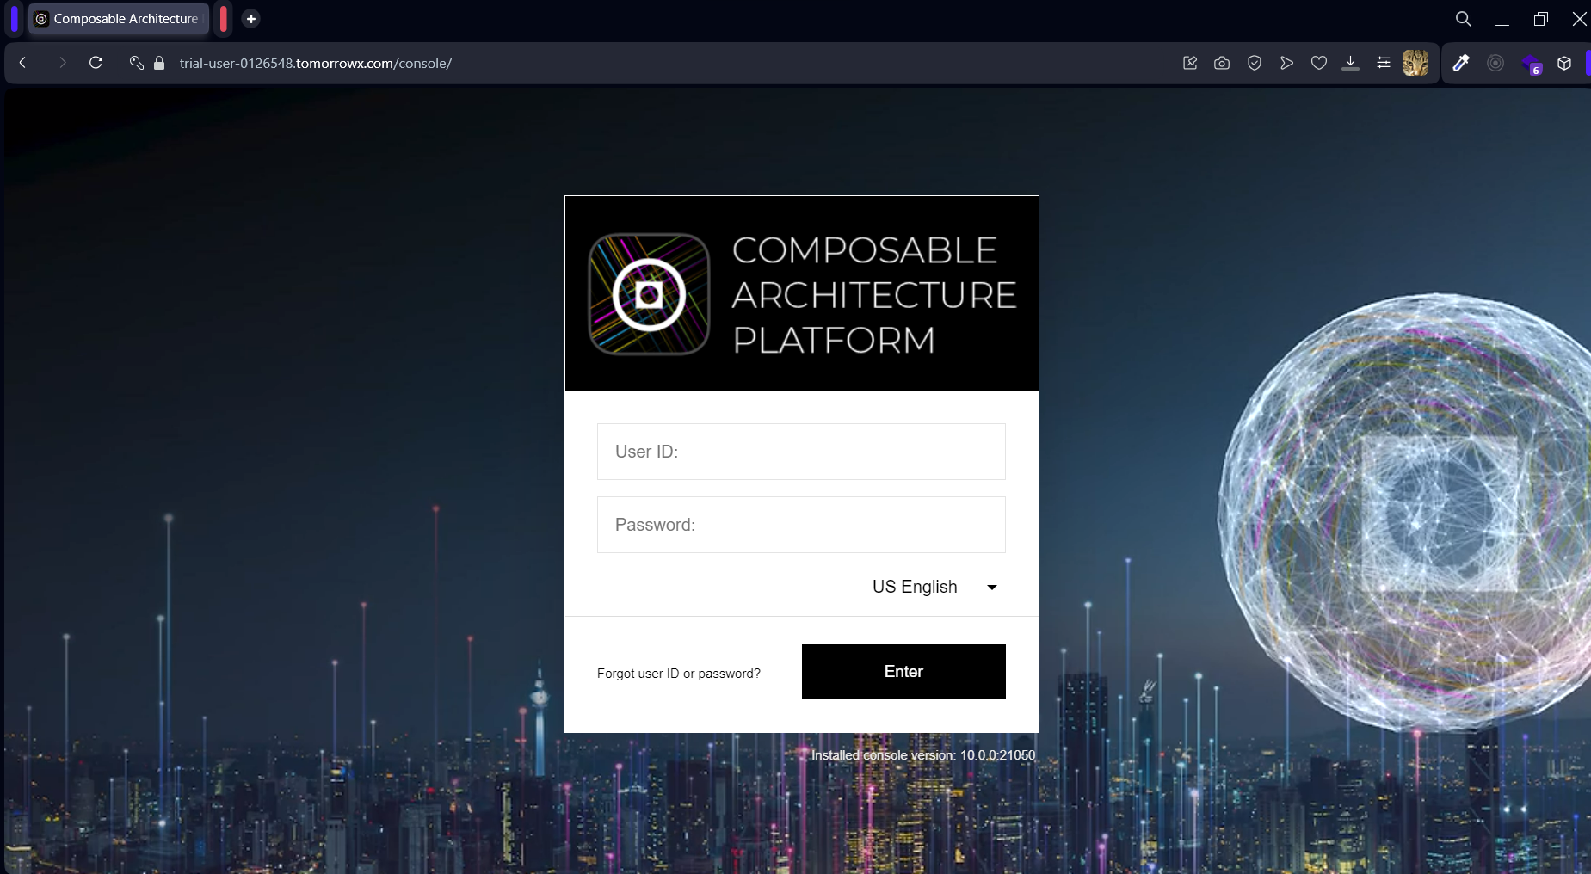
Task: Take a page snapshot with camera icon
Action: [x=1222, y=63]
